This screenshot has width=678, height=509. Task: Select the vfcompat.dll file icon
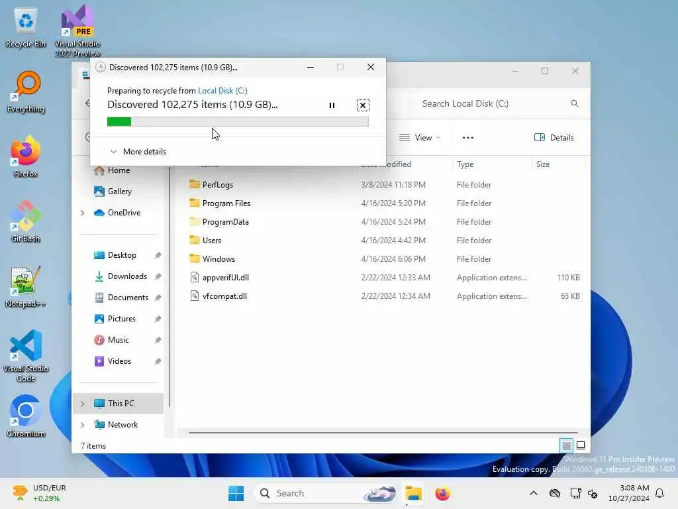tap(195, 296)
